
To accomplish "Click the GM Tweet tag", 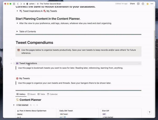I will [64, 114].
